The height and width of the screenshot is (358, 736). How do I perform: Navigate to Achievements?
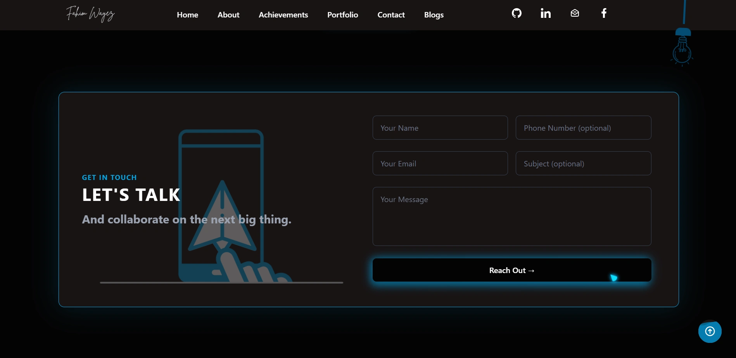coord(283,15)
